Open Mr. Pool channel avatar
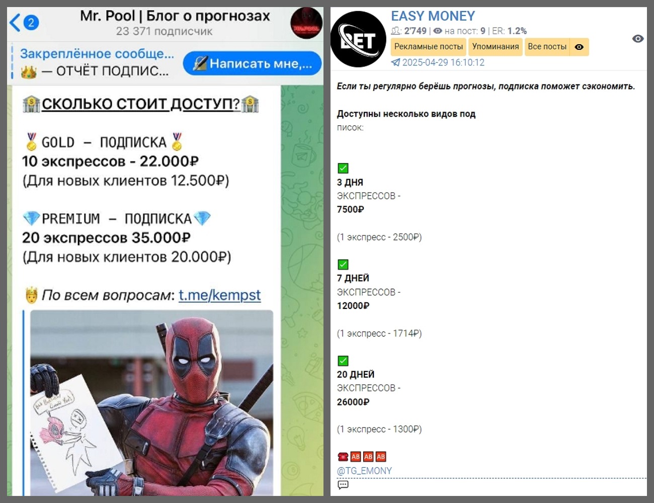 [x=306, y=23]
